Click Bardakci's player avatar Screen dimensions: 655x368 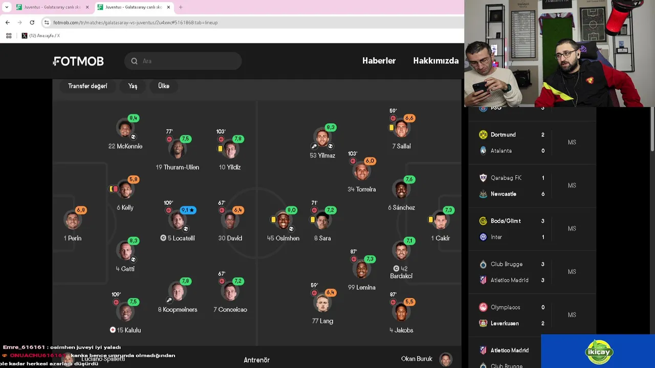click(x=401, y=251)
